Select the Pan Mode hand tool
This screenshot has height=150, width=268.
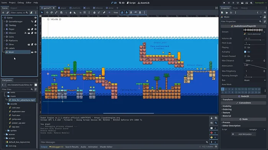click(x=70, y=13)
